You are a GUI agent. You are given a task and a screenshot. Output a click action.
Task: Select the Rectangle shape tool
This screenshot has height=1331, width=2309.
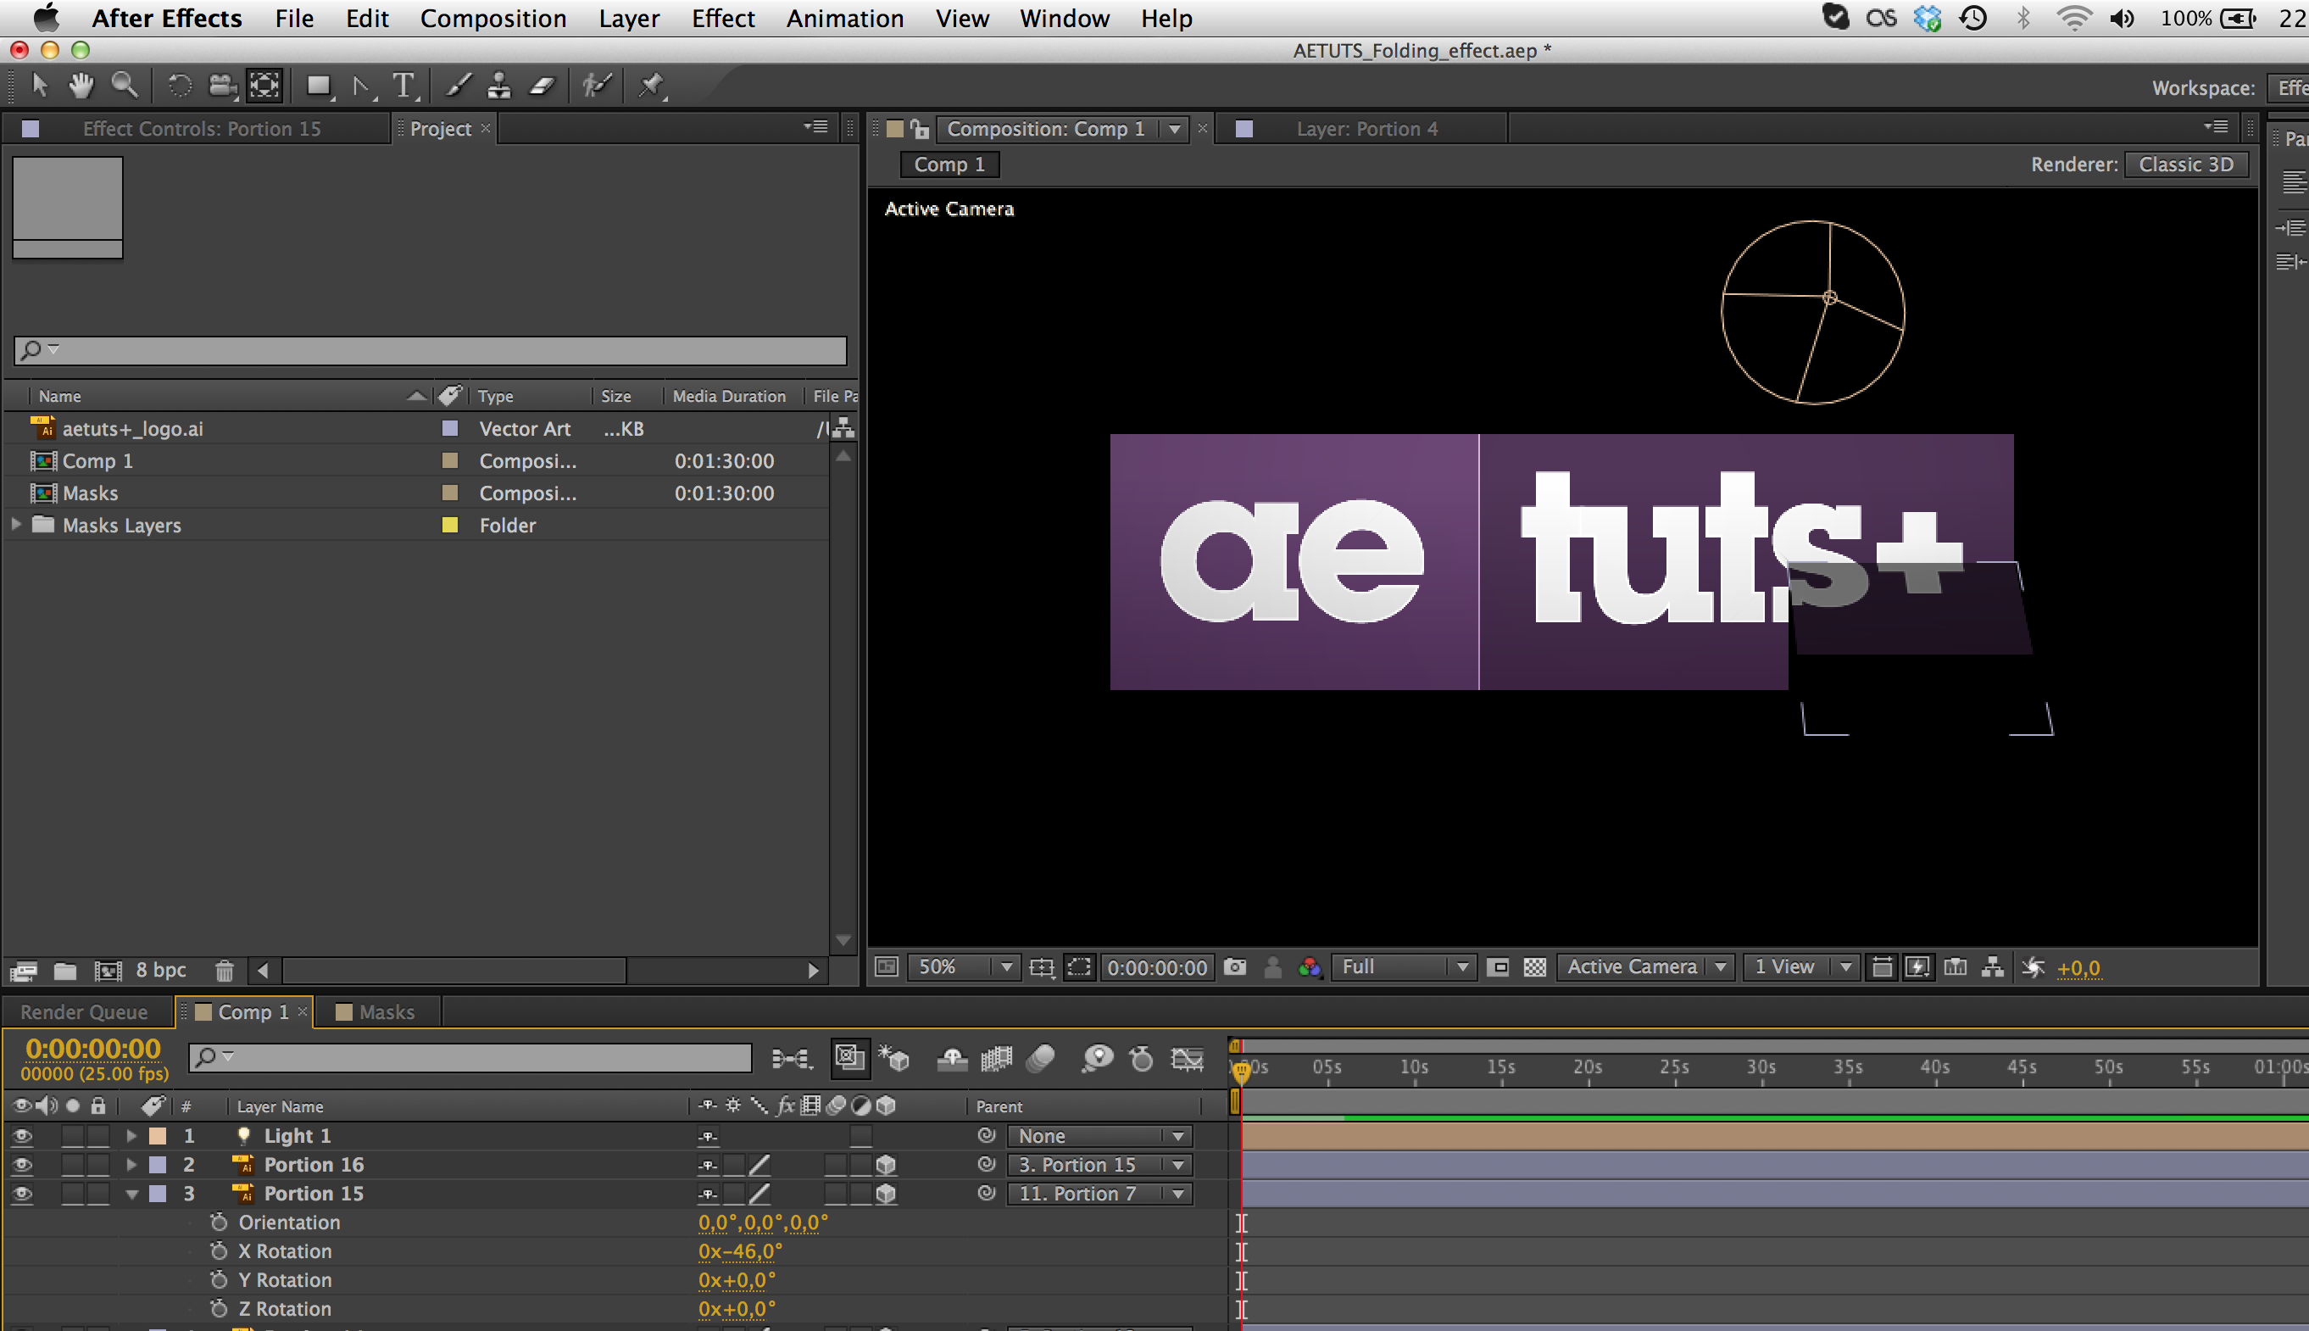coord(319,86)
